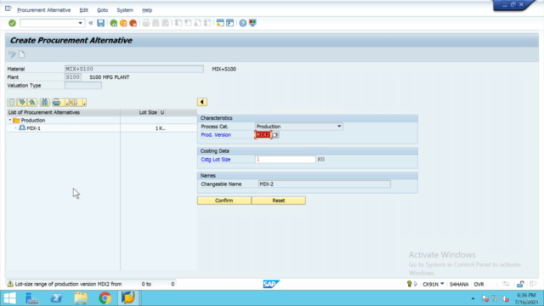The image size is (544, 306).
Task: Click the Prod. Version label link
Action: click(216, 134)
